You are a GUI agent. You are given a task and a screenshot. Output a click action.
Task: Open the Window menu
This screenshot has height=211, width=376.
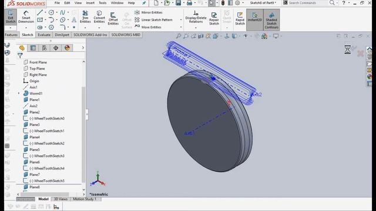[117, 3]
